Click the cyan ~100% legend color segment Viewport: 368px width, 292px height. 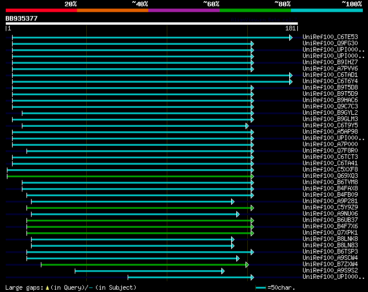click(327, 10)
